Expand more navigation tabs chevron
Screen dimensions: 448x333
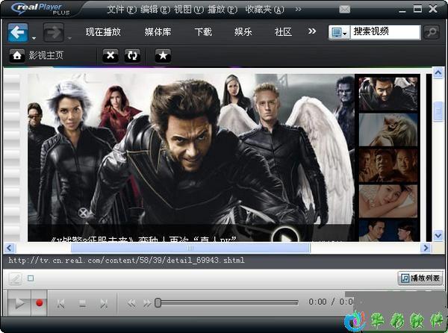pos(312,31)
